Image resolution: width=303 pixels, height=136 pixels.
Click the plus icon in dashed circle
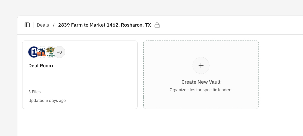pos(201,66)
